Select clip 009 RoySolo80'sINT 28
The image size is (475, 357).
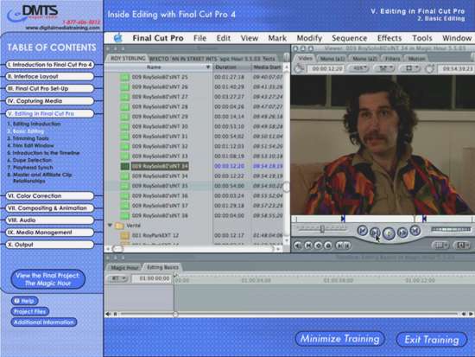[x=160, y=107]
